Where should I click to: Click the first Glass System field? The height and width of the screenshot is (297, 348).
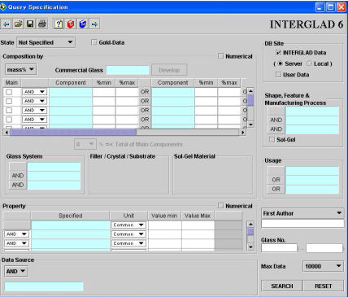click(x=54, y=167)
